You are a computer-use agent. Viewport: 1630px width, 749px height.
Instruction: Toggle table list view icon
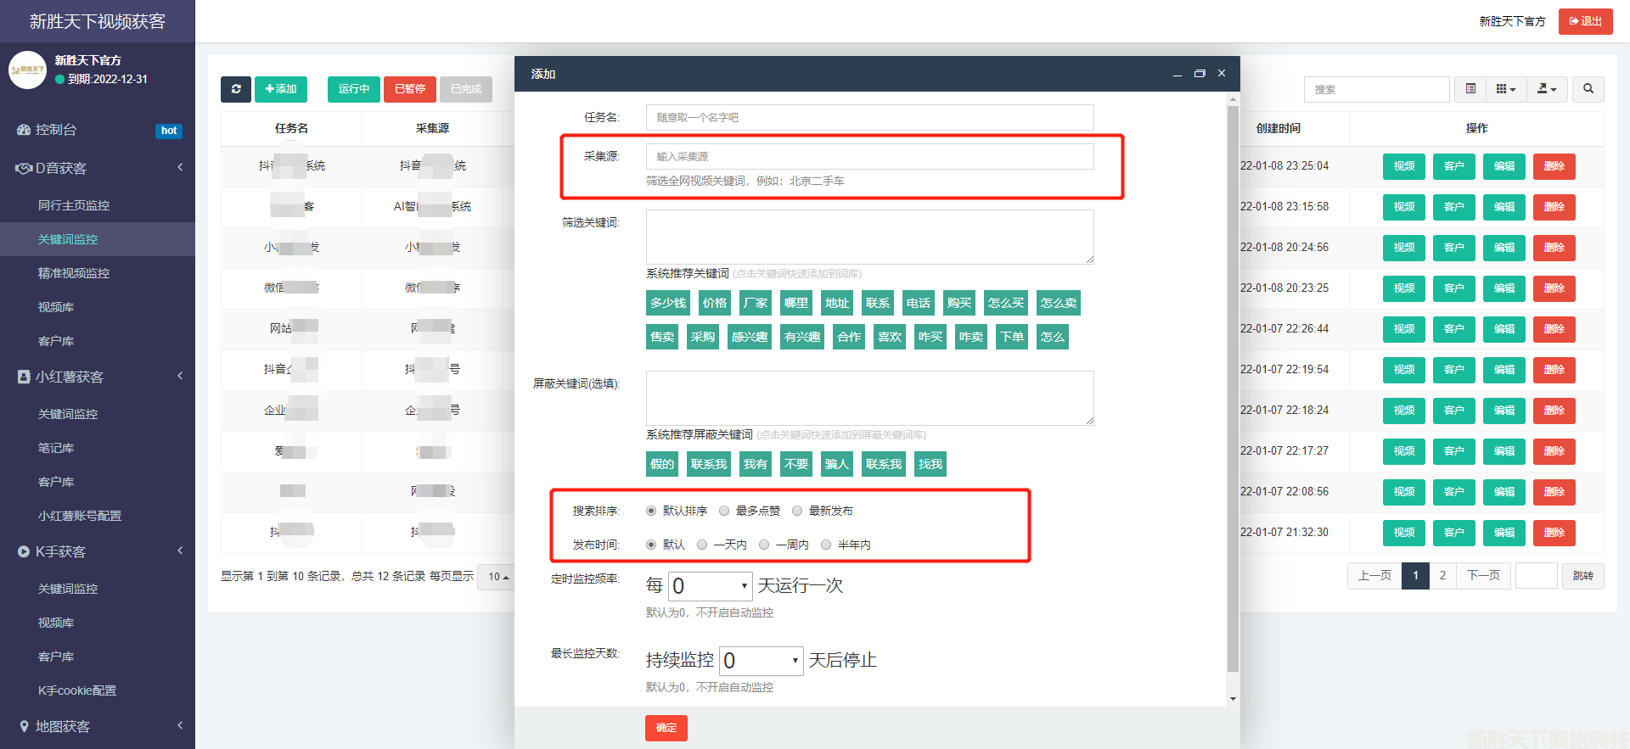[x=1470, y=89]
